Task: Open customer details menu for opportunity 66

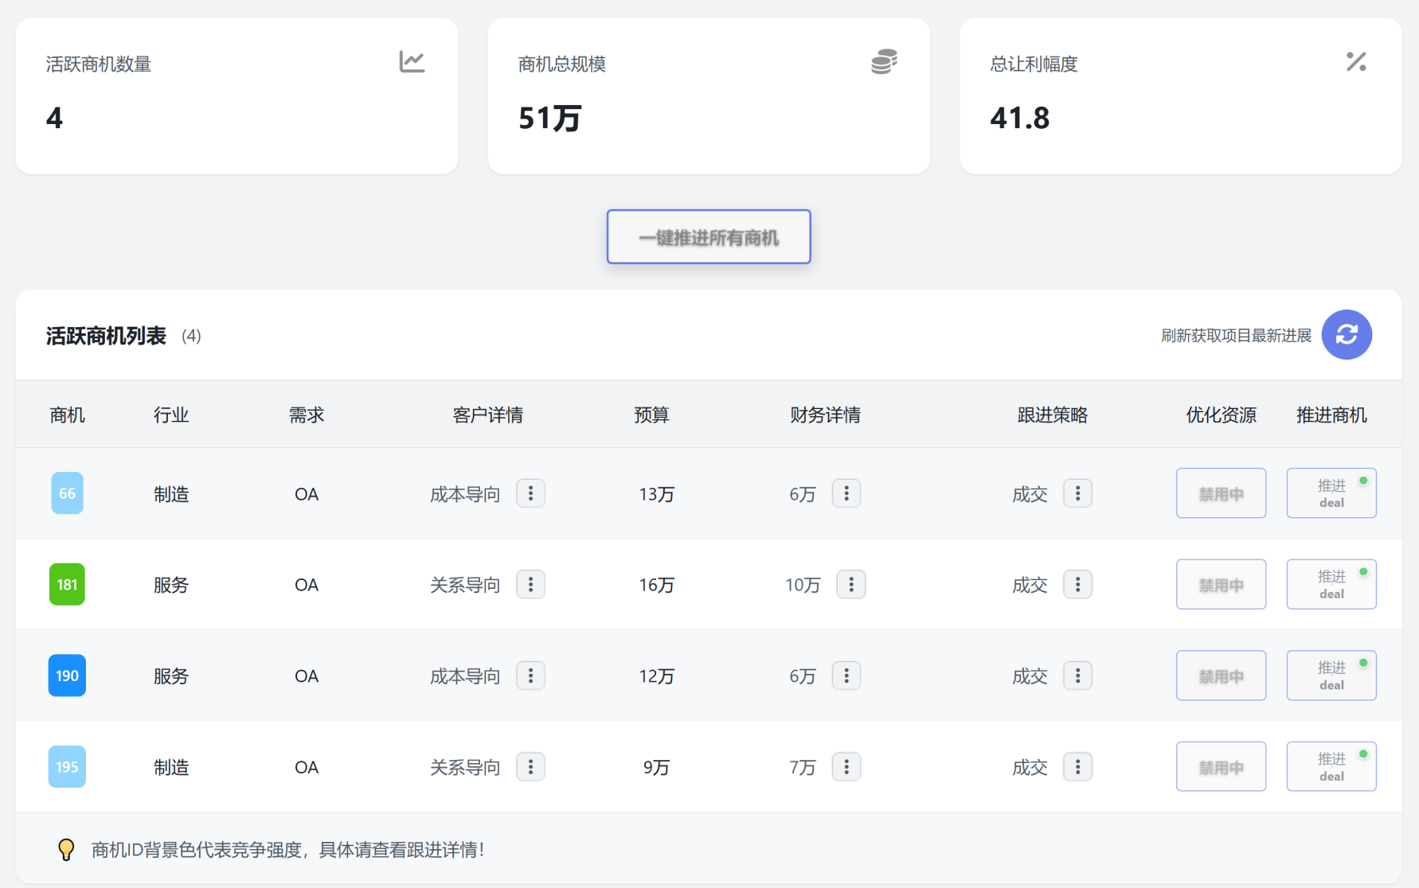Action: coord(530,493)
